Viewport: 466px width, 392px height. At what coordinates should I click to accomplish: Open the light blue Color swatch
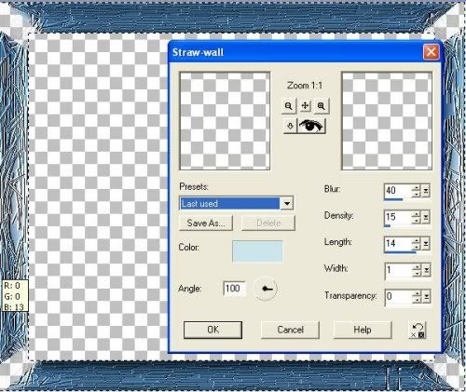(x=257, y=250)
